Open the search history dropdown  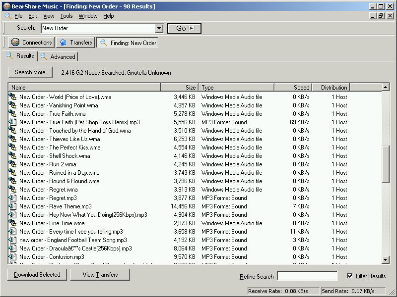(x=158, y=28)
